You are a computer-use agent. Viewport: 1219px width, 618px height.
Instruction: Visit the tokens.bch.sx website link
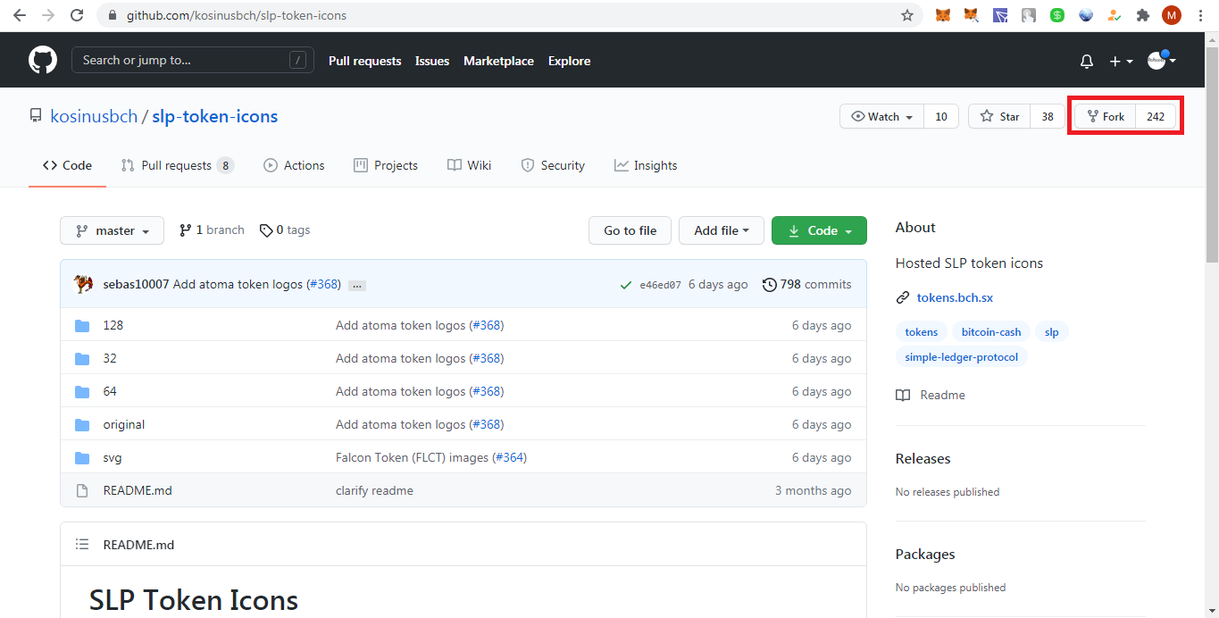point(955,297)
